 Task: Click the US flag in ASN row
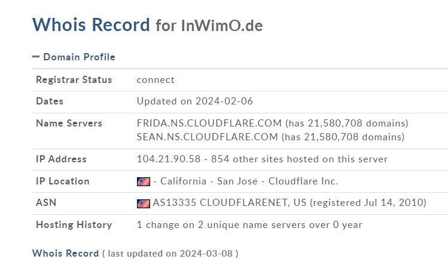pos(144,204)
